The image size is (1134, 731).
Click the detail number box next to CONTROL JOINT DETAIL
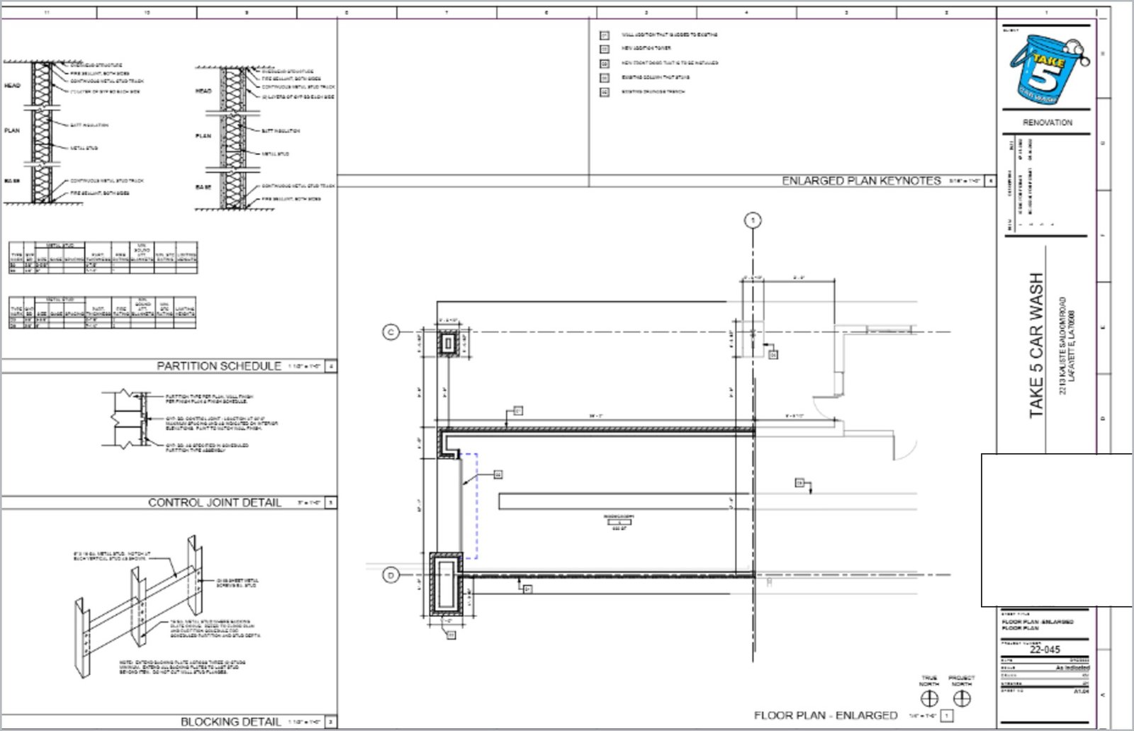click(330, 503)
